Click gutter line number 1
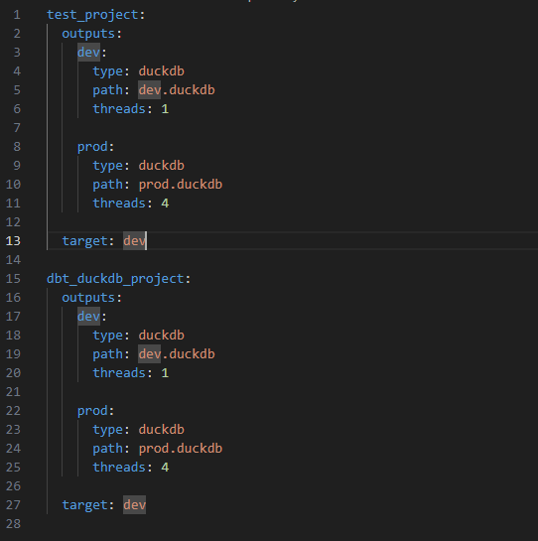 pos(17,15)
